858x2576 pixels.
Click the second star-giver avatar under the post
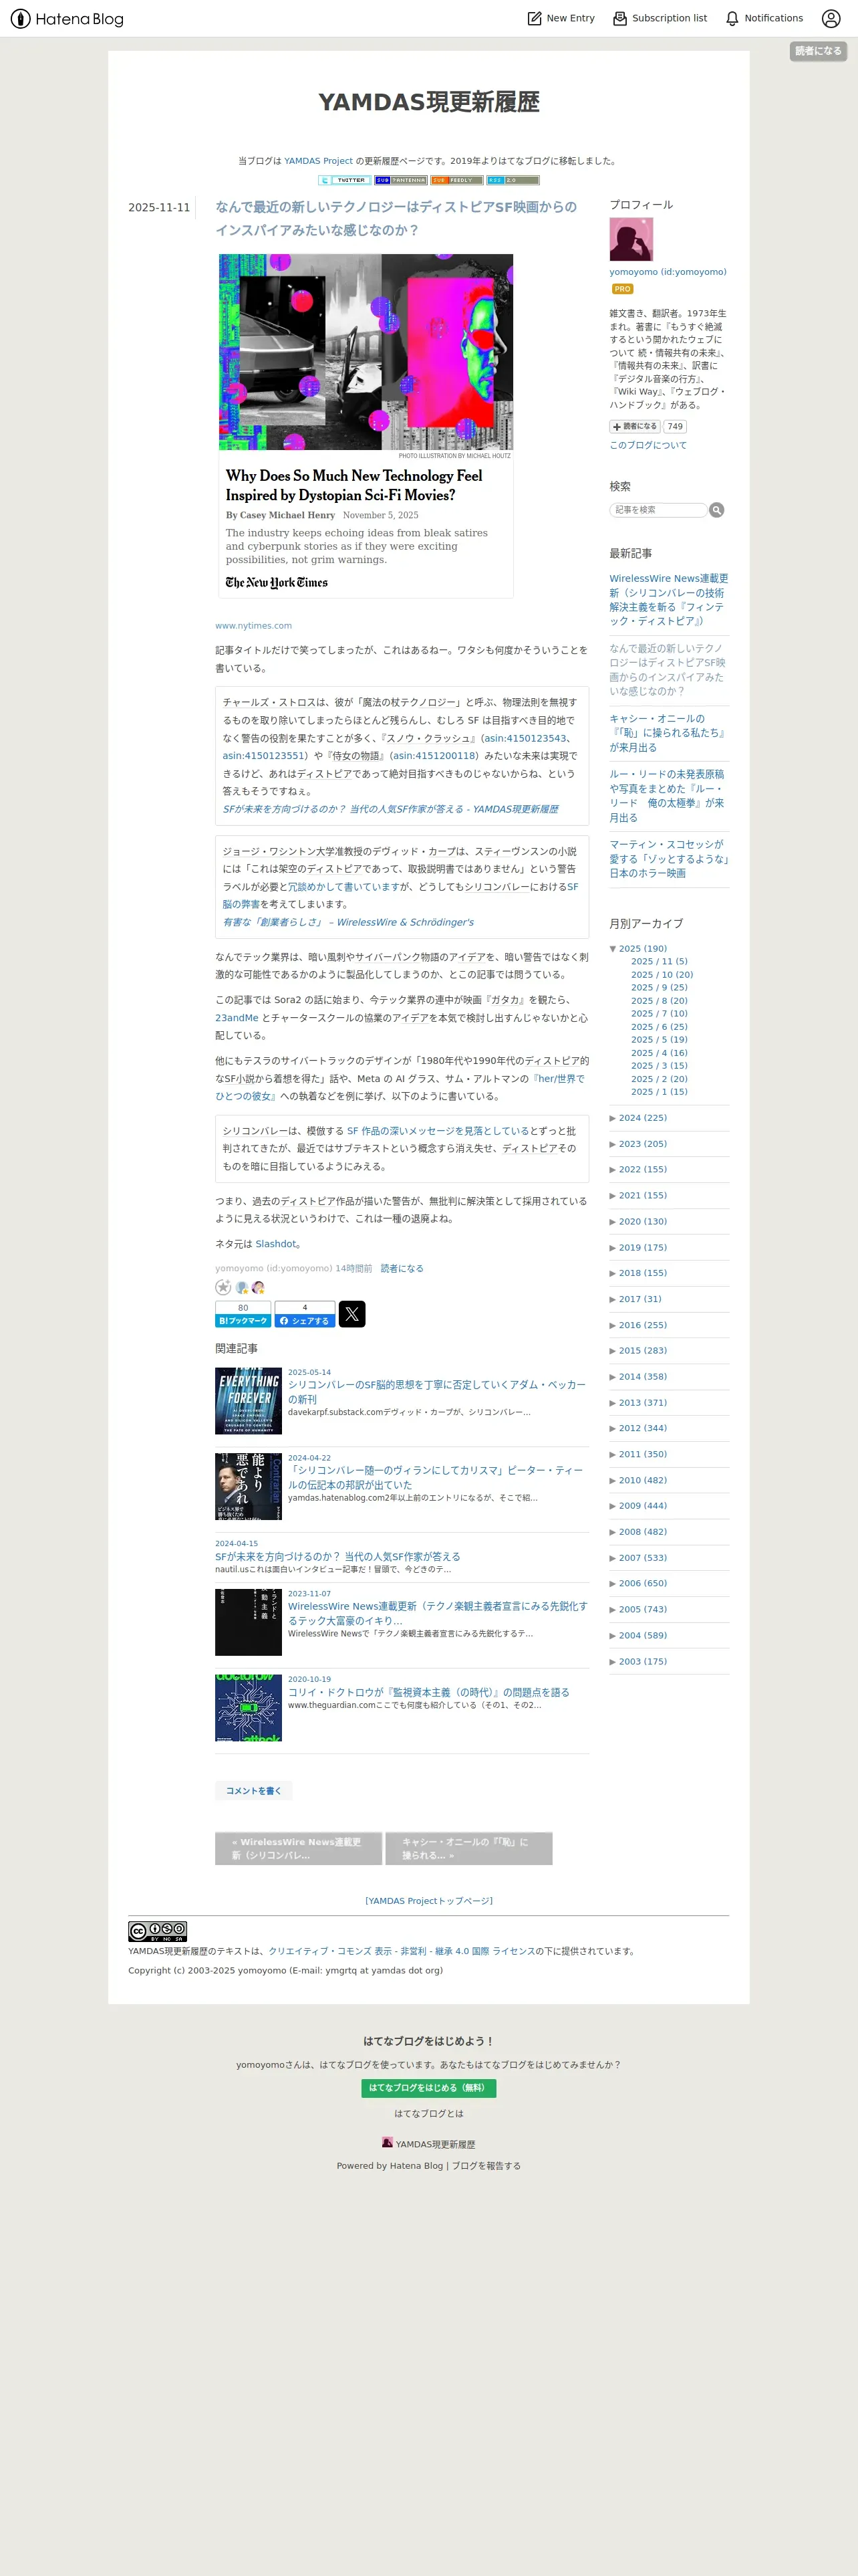click(258, 1287)
